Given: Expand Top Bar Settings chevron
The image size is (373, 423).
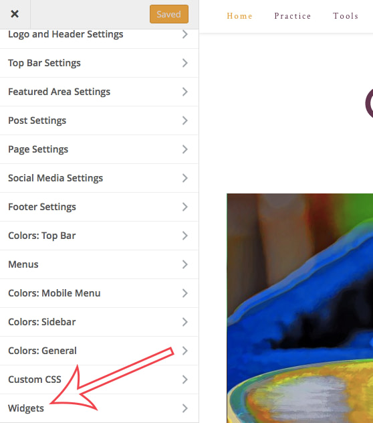Looking at the screenshot, I should click(x=184, y=63).
